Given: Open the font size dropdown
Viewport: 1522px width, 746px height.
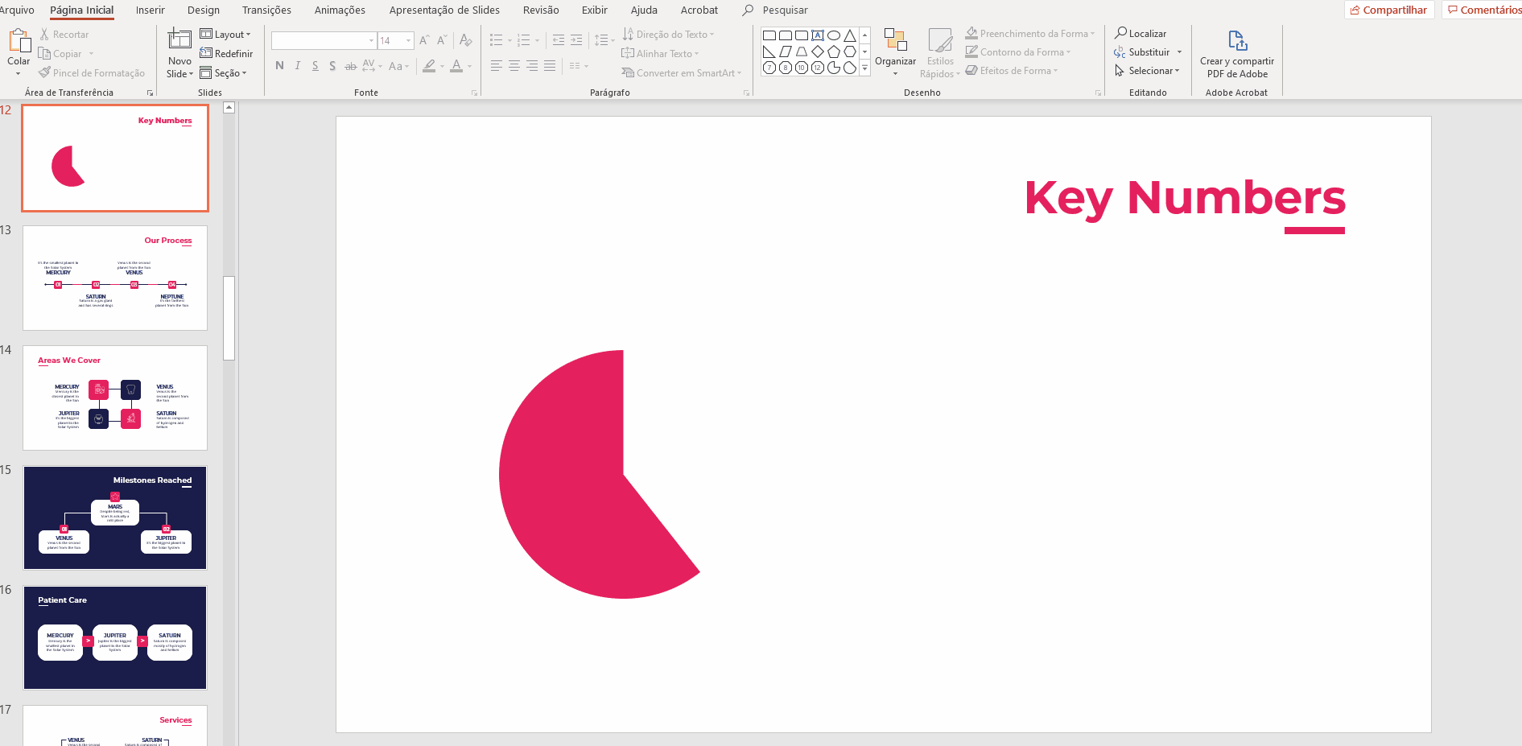Looking at the screenshot, I should click(409, 40).
